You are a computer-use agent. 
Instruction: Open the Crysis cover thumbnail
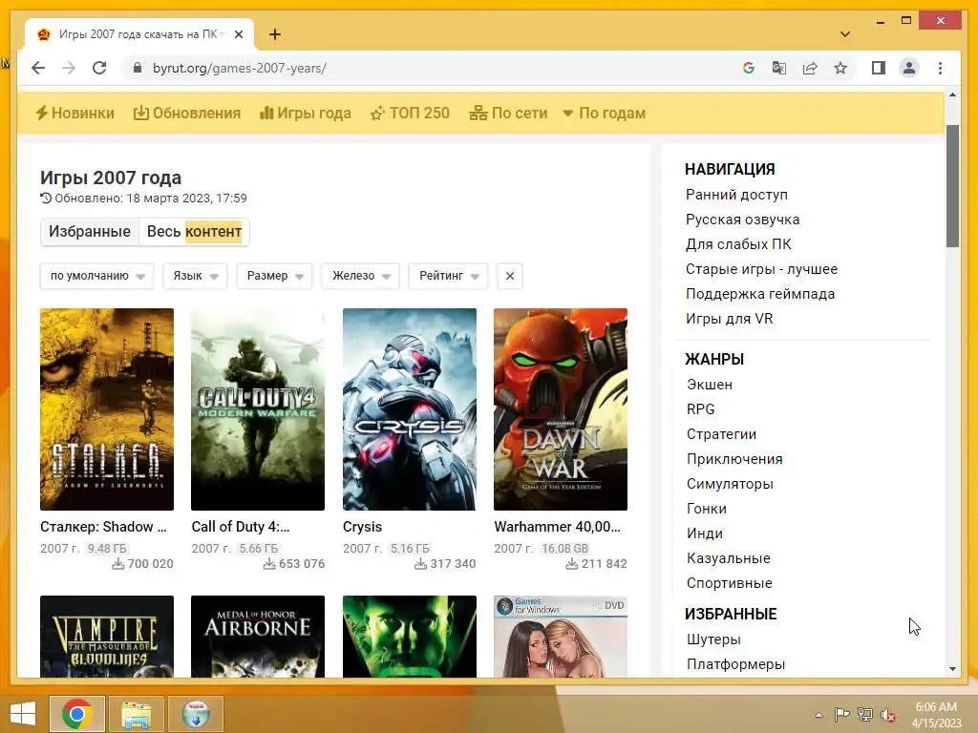point(409,409)
